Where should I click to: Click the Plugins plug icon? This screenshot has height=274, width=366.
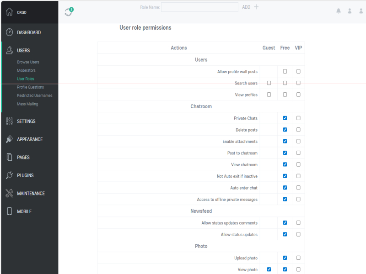[x=9, y=175]
